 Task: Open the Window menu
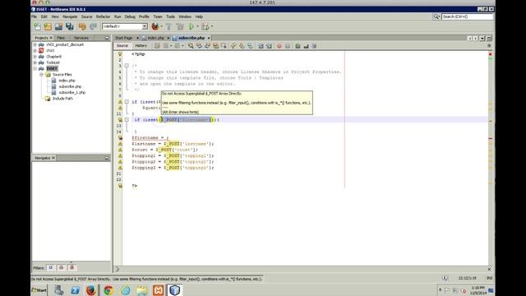click(185, 16)
